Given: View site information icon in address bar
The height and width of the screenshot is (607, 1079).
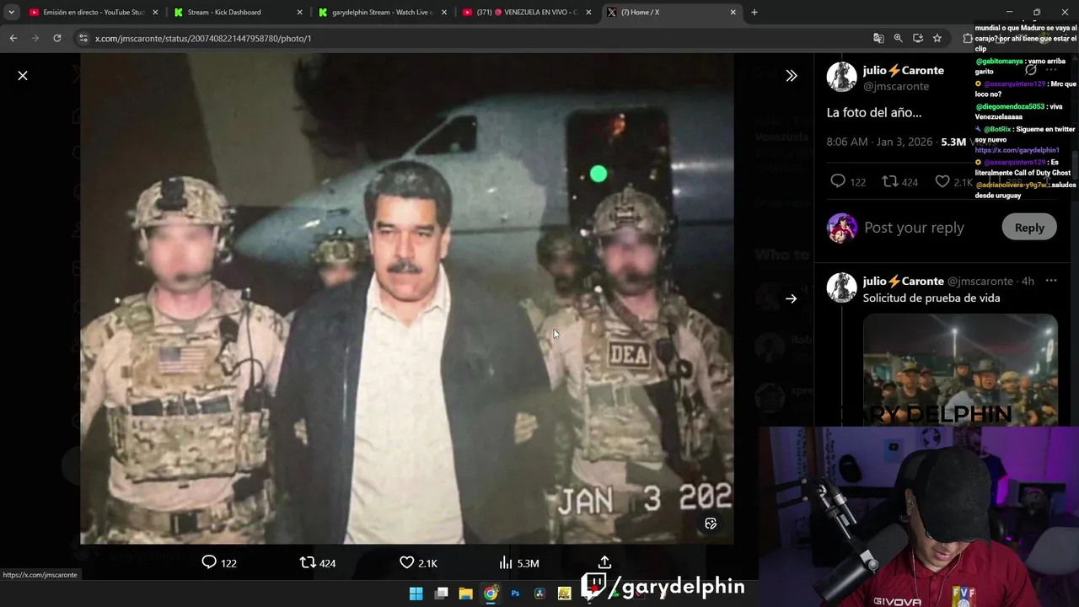Looking at the screenshot, I should [83, 38].
